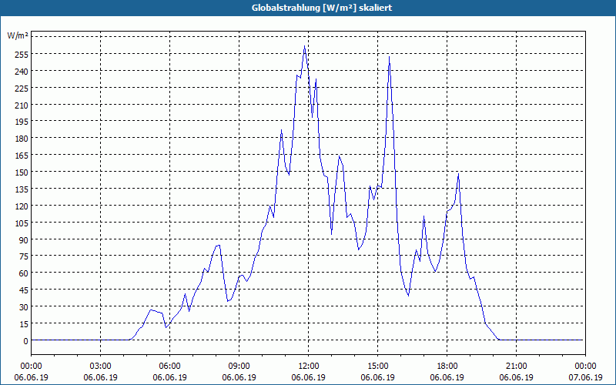The width and height of the screenshot is (616, 385).
Task: Click the 18:00 time label
Action: point(447,367)
